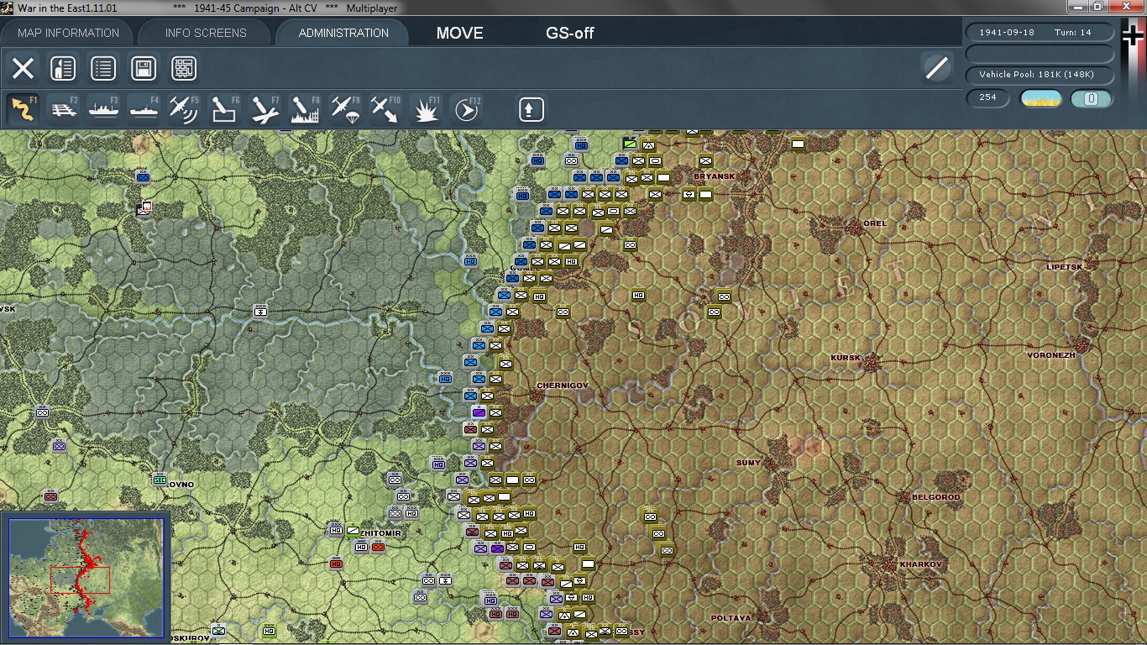Choose Air transfer mode (F10)
Image resolution: width=1147 pixels, height=645 pixels.
(x=385, y=109)
